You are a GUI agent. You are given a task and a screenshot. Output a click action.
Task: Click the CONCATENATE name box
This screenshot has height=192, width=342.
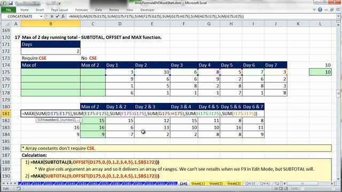coord(20,17)
